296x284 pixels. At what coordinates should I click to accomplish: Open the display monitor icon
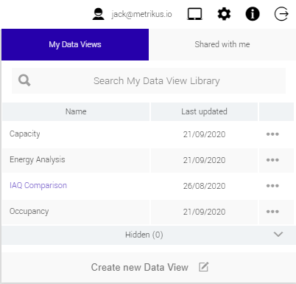coord(194,14)
